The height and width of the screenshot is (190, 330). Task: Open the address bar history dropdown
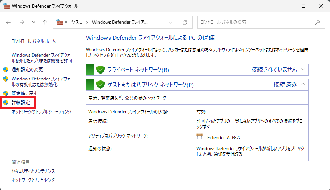point(171,22)
